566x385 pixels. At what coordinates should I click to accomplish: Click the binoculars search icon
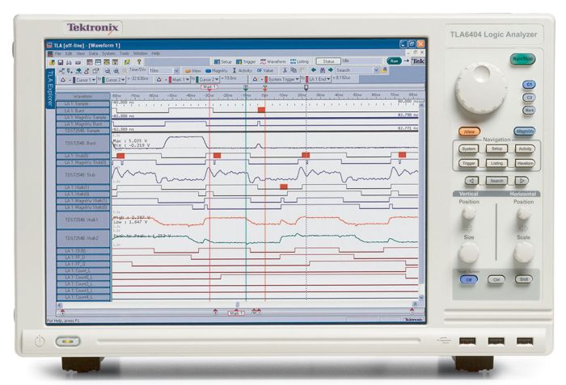point(323,70)
